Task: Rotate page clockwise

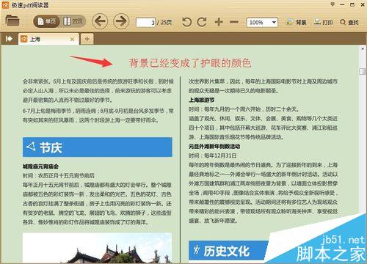Action: (x=202, y=22)
